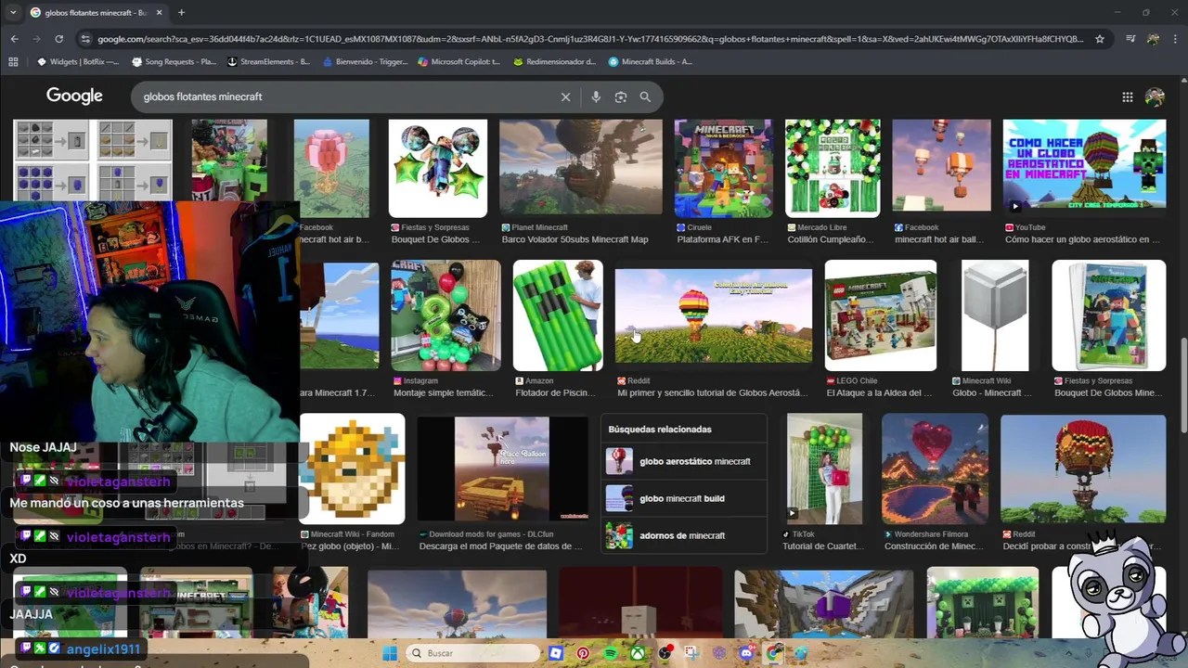Open the Google account avatar
Image resolution: width=1188 pixels, height=668 pixels.
coord(1155,96)
